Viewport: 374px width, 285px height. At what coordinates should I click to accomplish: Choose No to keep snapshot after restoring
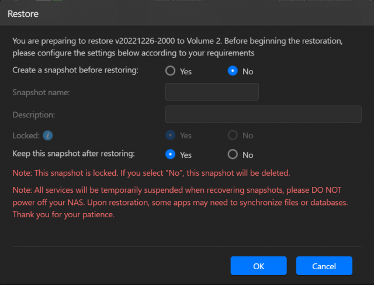coord(233,155)
